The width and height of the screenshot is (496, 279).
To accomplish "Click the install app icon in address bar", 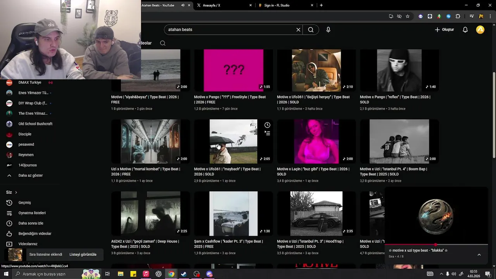I will [x=391, y=16].
